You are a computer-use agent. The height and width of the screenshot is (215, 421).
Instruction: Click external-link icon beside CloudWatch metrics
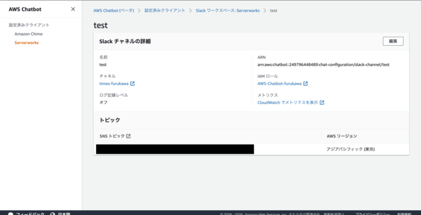point(322,103)
